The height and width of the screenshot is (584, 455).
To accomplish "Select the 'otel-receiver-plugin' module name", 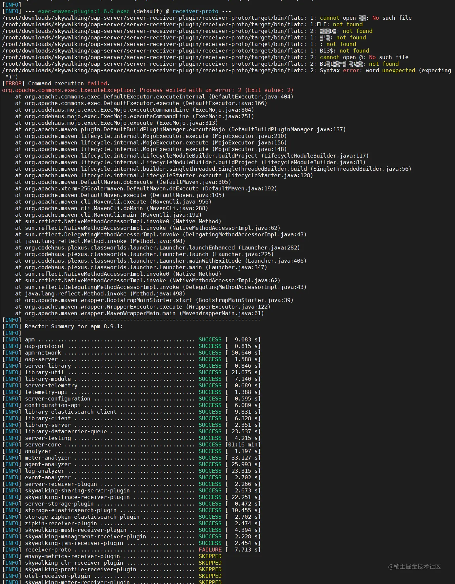I will coord(58,576).
